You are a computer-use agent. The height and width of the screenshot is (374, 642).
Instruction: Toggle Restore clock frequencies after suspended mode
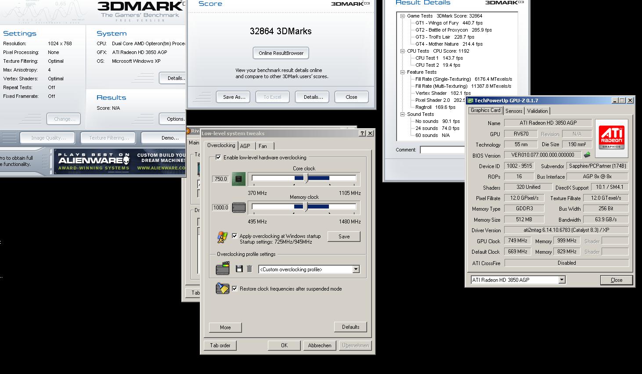tap(234, 289)
